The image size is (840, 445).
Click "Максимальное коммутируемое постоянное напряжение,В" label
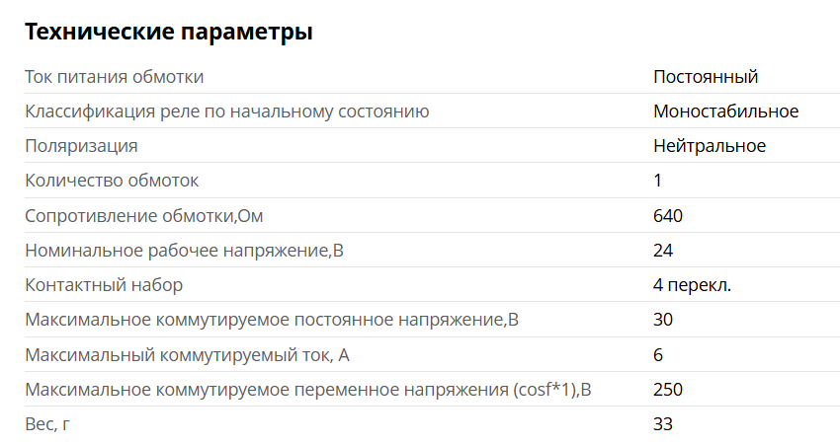271,320
